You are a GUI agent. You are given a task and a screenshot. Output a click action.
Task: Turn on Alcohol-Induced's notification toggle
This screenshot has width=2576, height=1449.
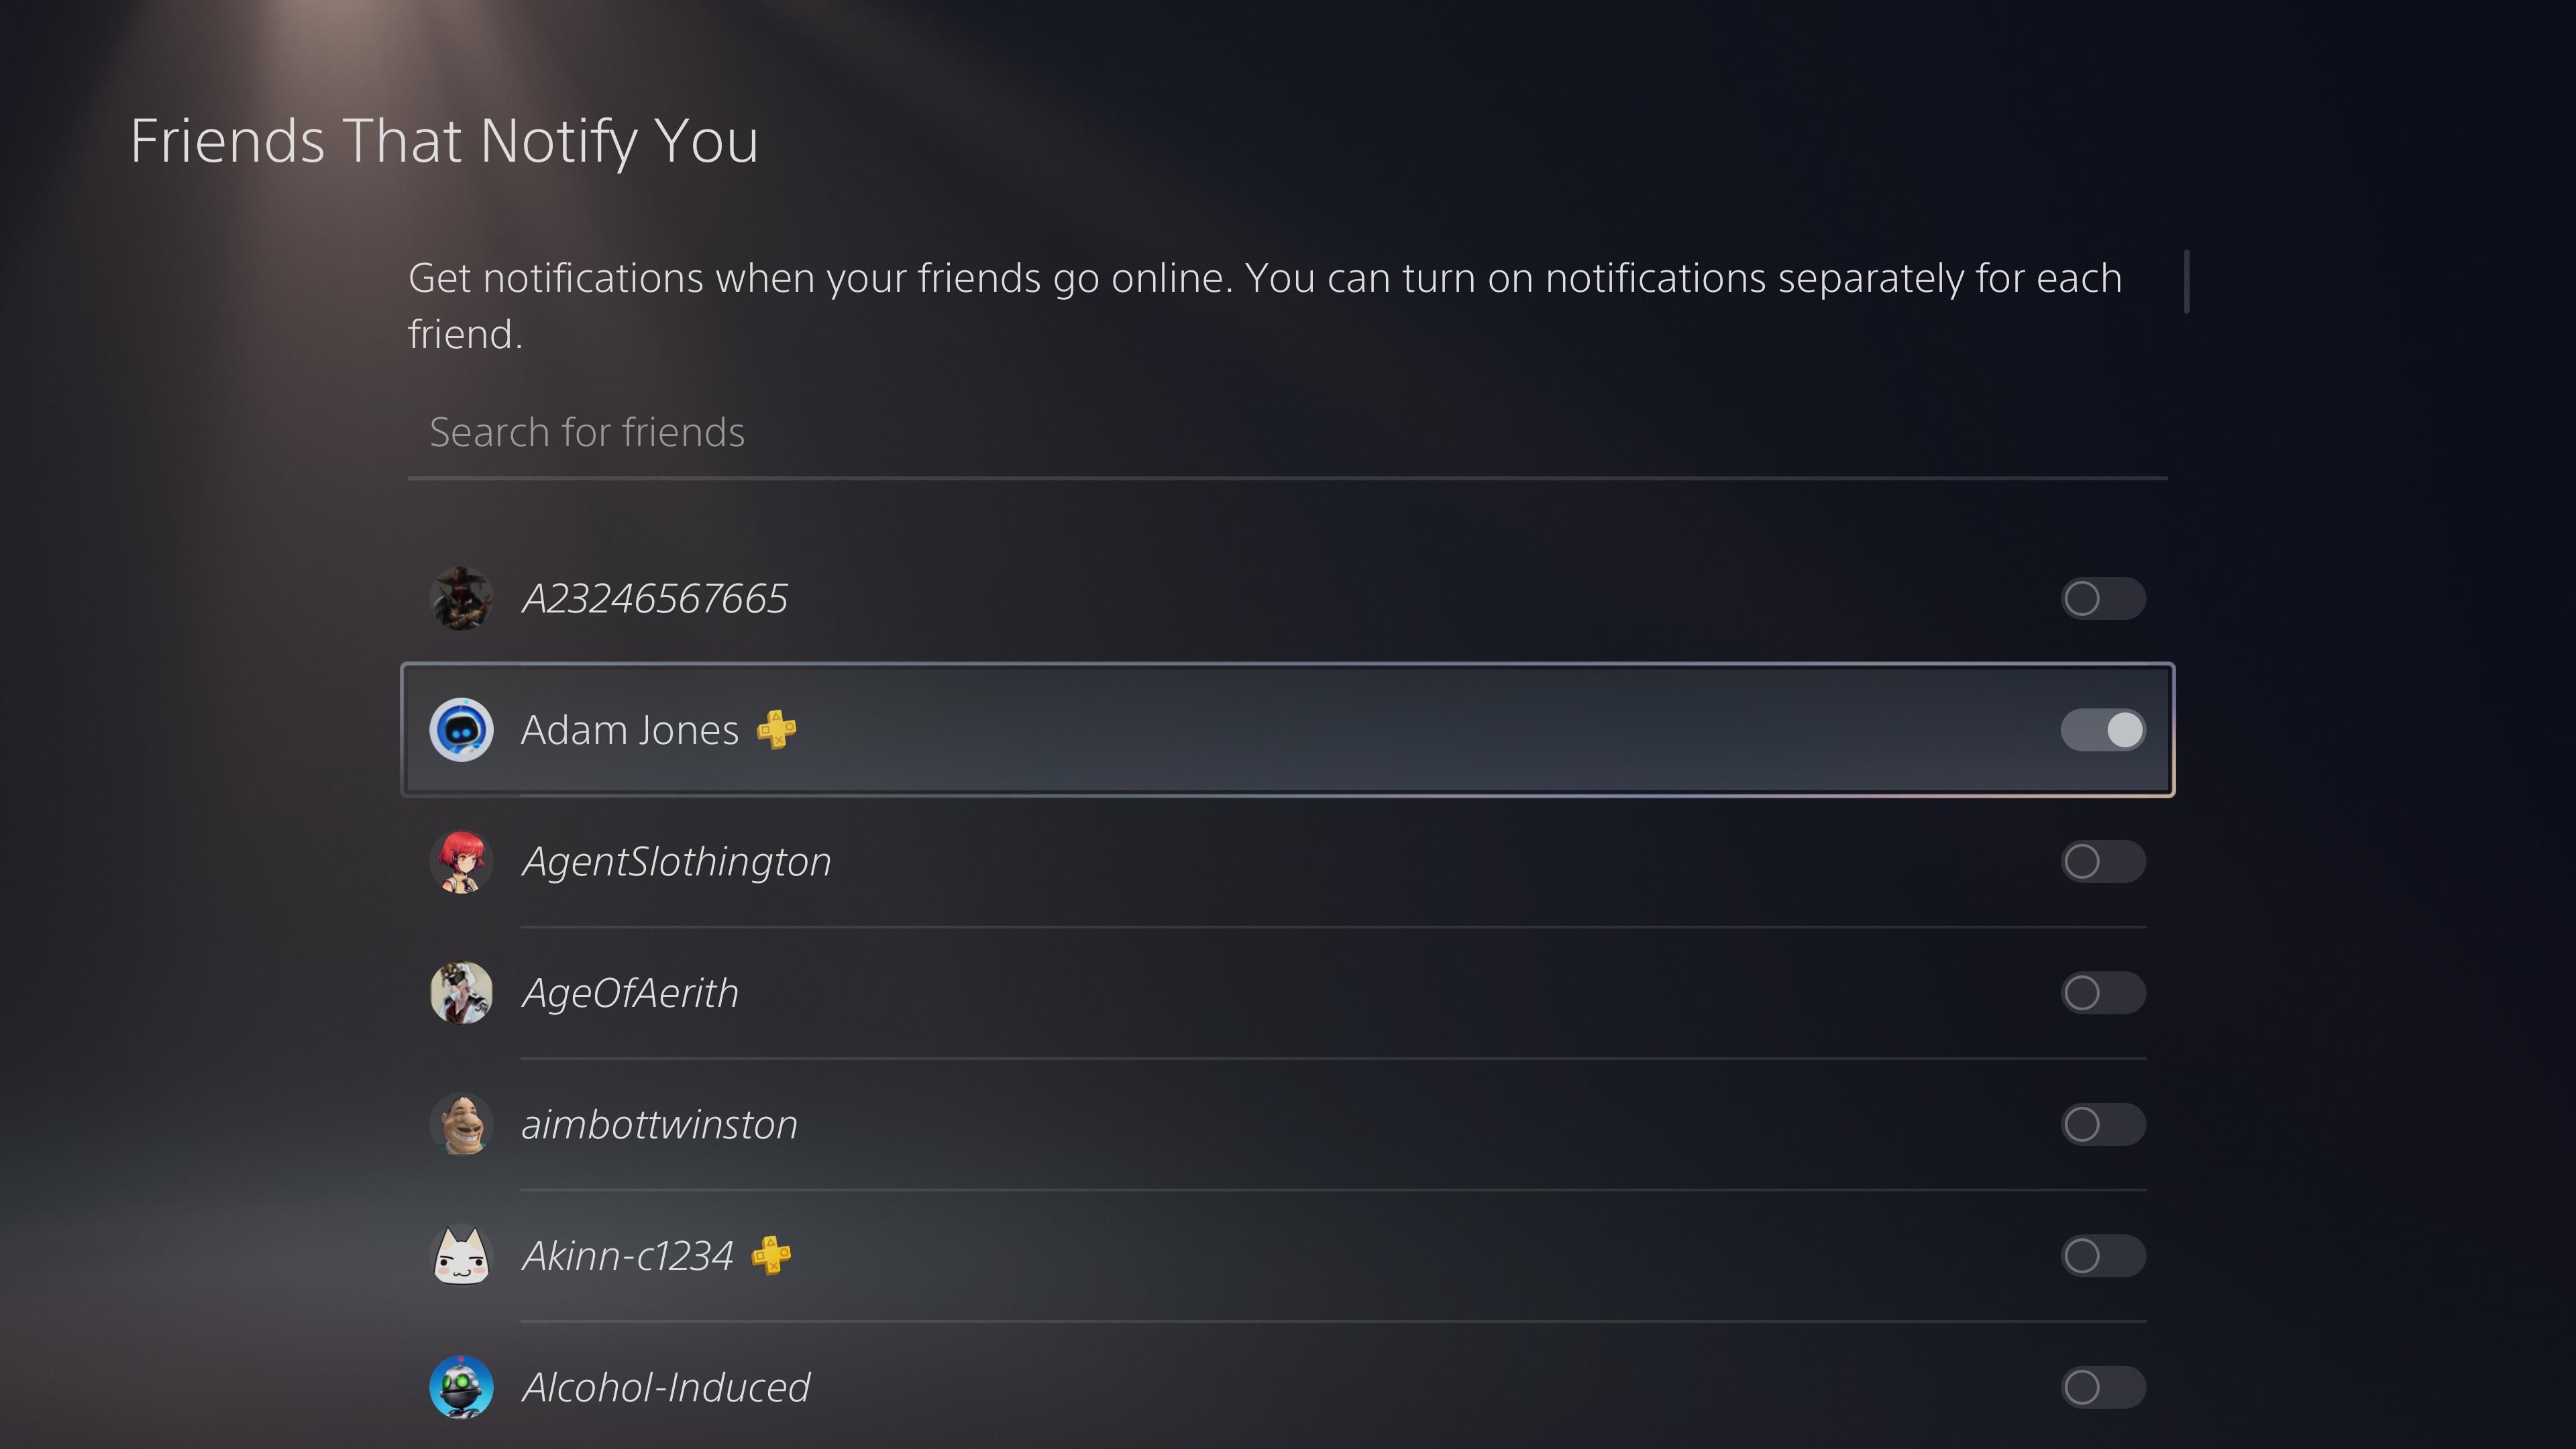point(2102,1387)
